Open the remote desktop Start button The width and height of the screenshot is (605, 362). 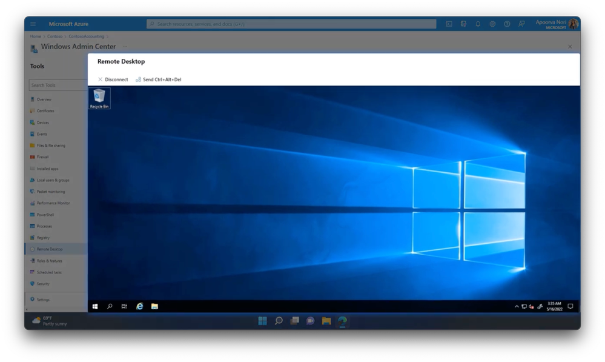[x=95, y=306]
